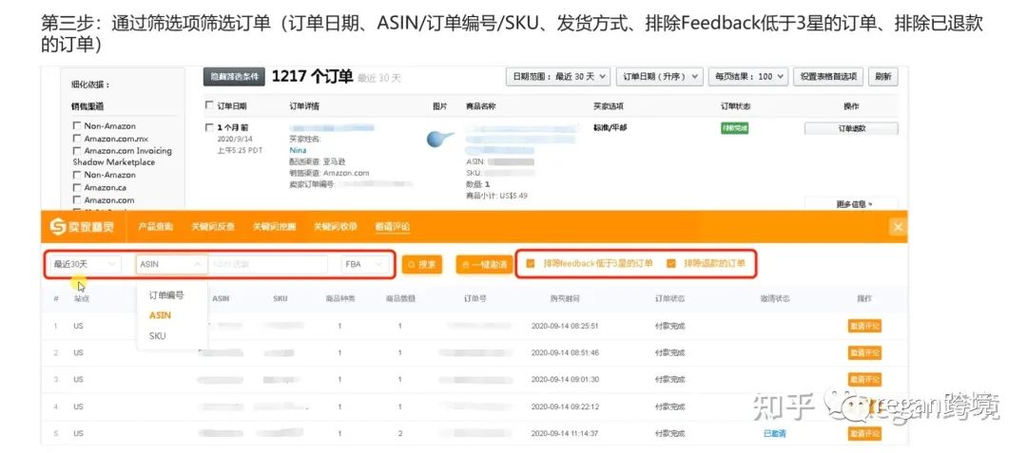
Task: Click the 邀请状态 column header
Action: tap(774, 299)
